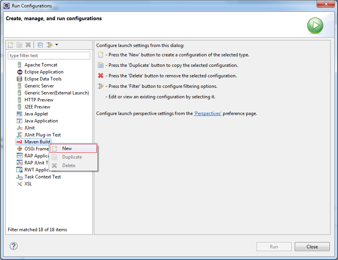338x260 pixels.
Task: Click the RAP Application icon
Action: point(19,155)
